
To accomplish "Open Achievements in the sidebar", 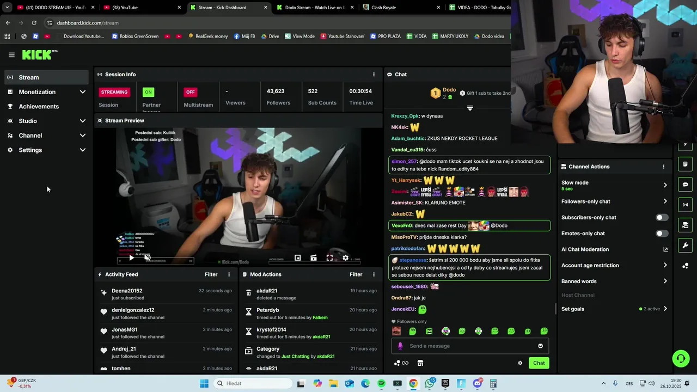I will pos(47,107).
